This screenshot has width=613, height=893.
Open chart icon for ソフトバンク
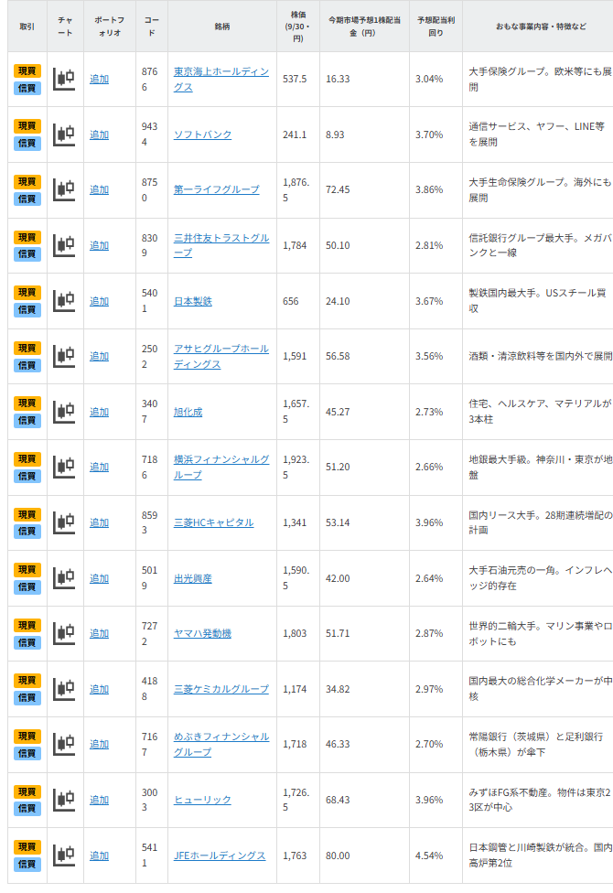(x=64, y=135)
